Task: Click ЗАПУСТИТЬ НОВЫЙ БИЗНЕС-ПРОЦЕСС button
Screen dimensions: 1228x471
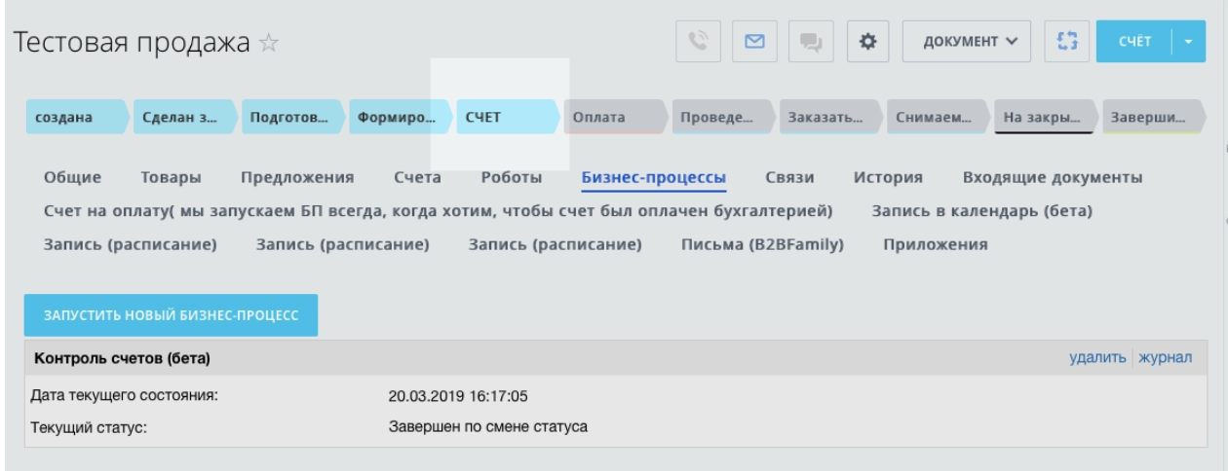Action: click(172, 315)
